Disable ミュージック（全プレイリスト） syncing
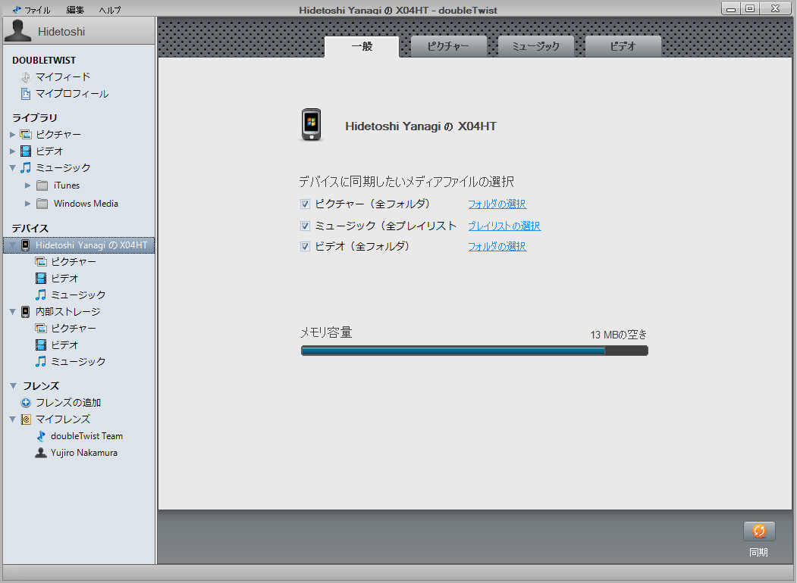 (x=305, y=225)
